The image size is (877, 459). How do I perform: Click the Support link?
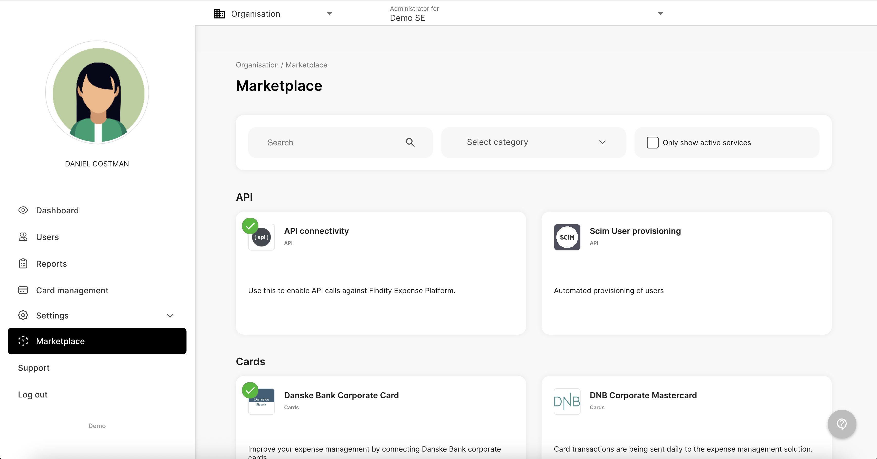pyautogui.click(x=34, y=368)
